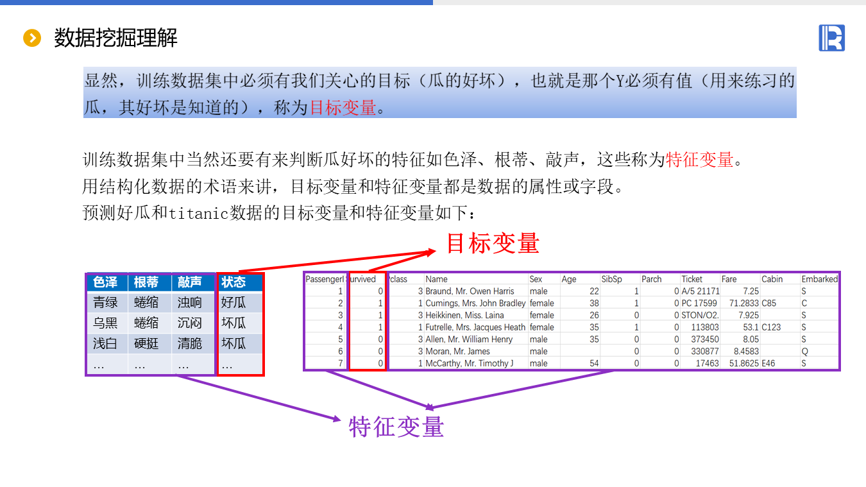
Task: Click the red 特征变量 term in the body paragraph
Action: [699, 160]
